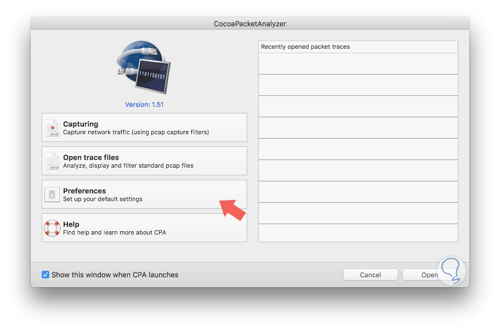
Task: Open Help about CPA
Action: pos(144,227)
